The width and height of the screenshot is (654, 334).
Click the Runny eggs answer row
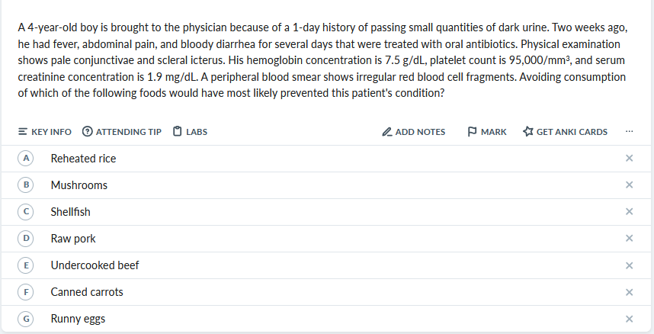tap(78, 319)
